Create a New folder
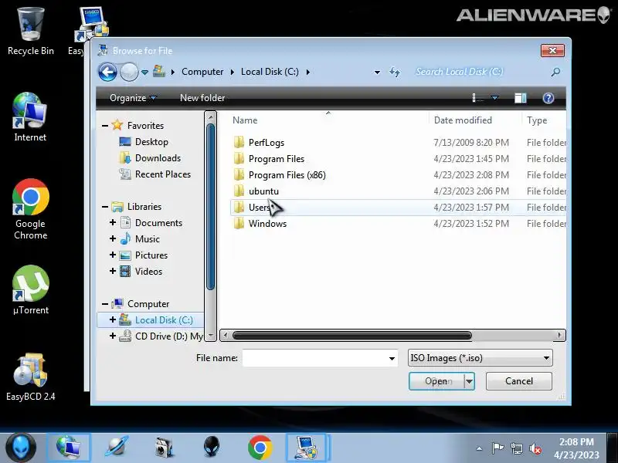This screenshot has height=463, width=618. (202, 98)
